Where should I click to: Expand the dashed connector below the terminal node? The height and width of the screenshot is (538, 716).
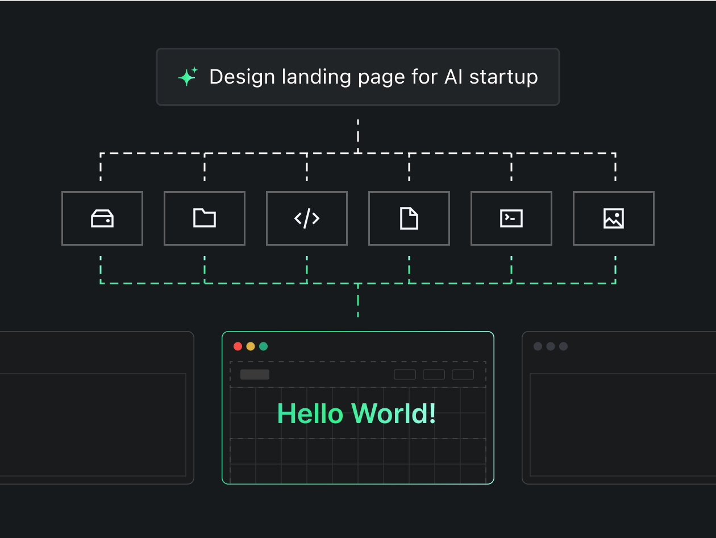click(511, 267)
